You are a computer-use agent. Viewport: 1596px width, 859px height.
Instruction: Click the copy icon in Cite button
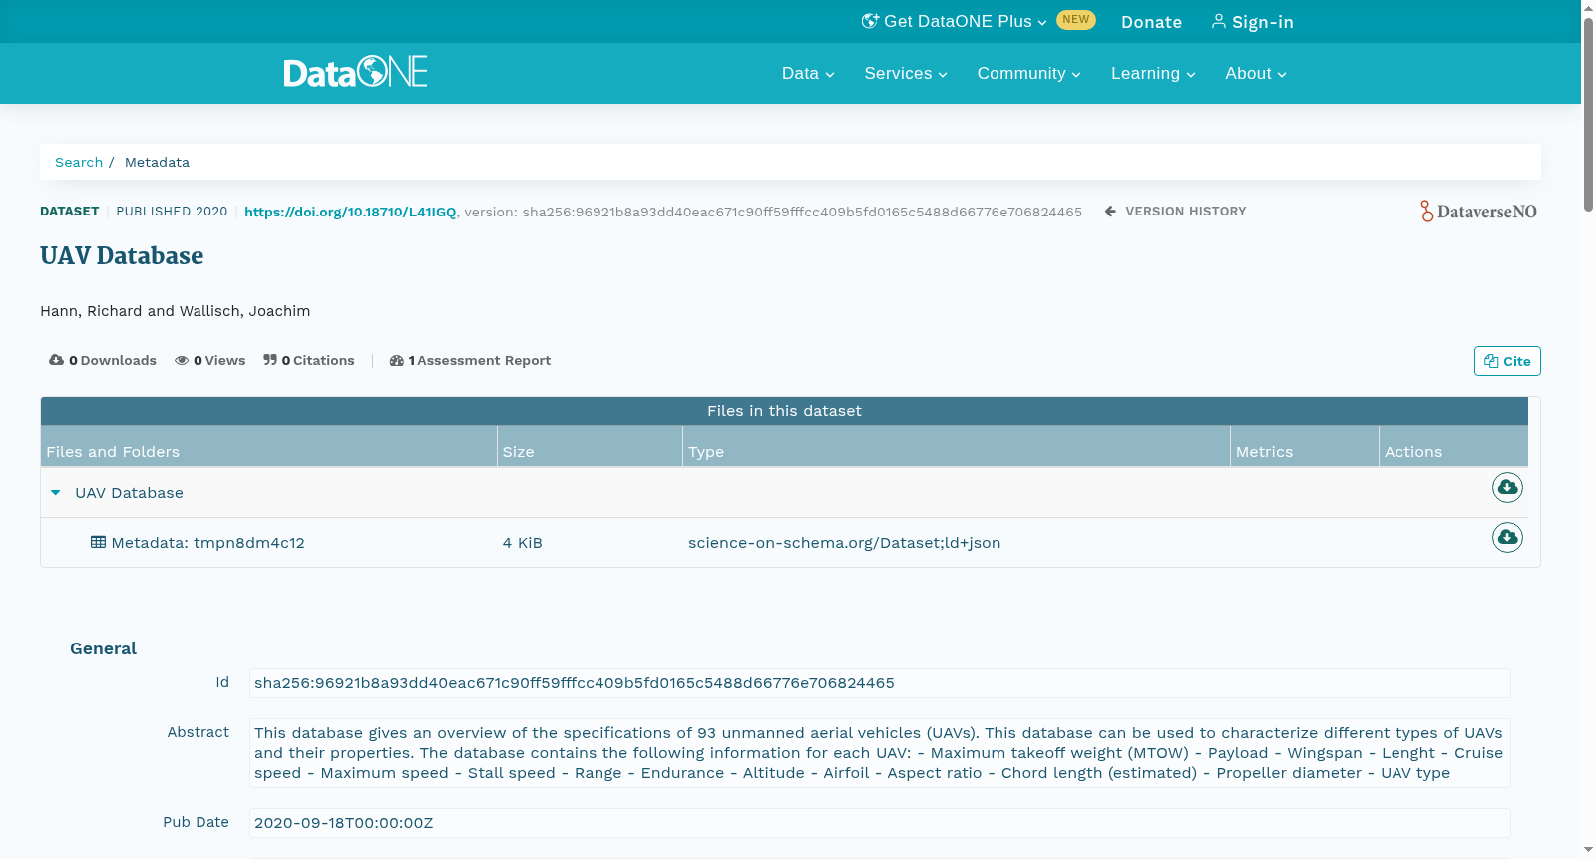point(1491,361)
